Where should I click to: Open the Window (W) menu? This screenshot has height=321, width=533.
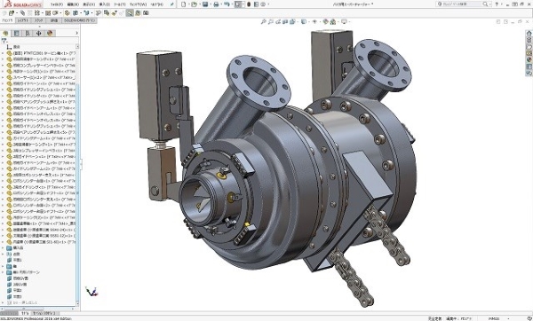[x=138, y=4]
